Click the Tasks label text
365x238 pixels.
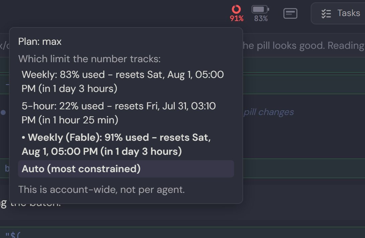coord(349,13)
